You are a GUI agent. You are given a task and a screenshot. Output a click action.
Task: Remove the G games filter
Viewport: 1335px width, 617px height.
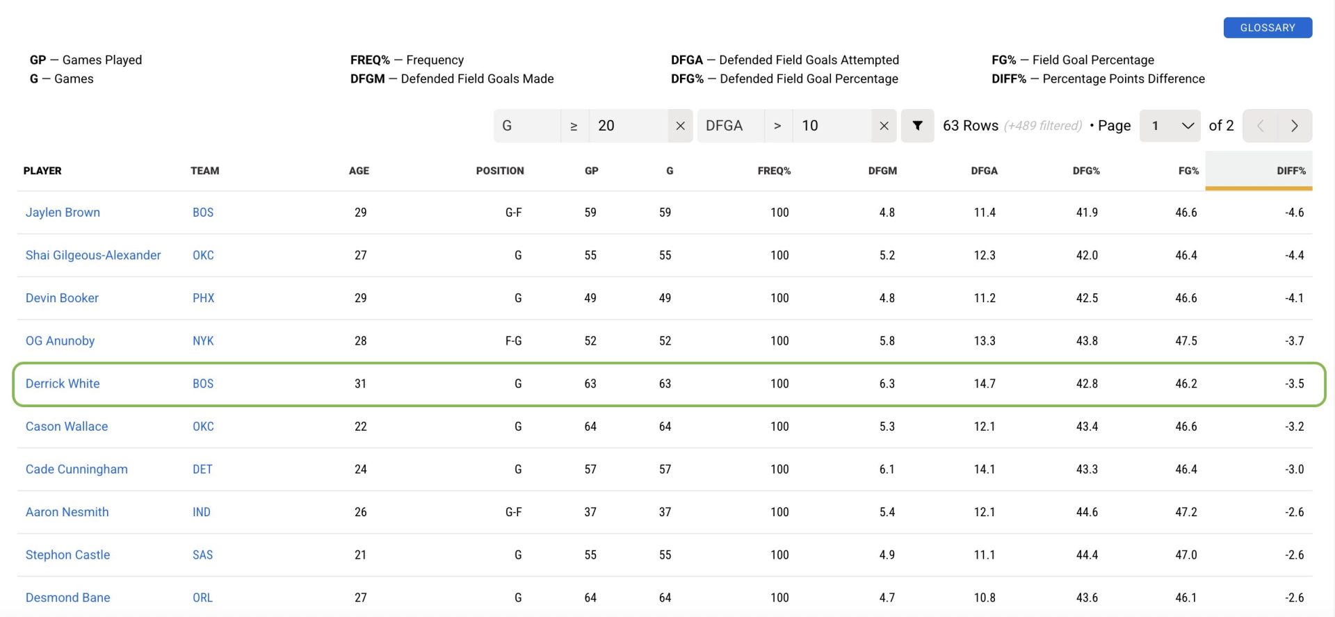pos(680,126)
